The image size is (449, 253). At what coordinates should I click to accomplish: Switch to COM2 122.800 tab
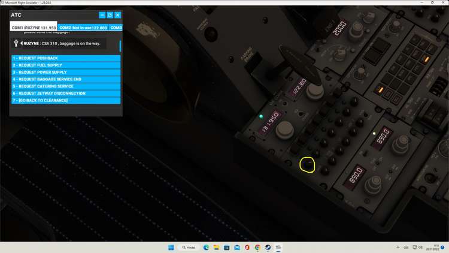tap(83, 28)
